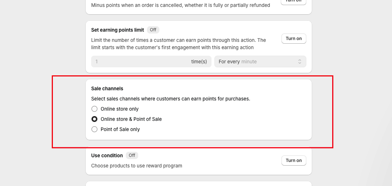Select the Point of Sale only radio button
This screenshot has width=392, height=186.
(x=94, y=129)
